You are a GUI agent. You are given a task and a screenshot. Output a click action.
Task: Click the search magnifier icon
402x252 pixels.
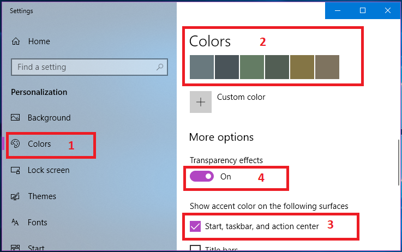tap(160, 67)
